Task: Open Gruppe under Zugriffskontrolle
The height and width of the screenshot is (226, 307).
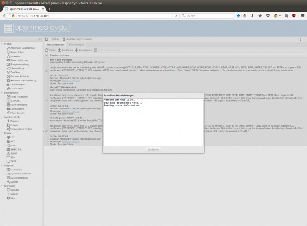Action: [12, 125]
